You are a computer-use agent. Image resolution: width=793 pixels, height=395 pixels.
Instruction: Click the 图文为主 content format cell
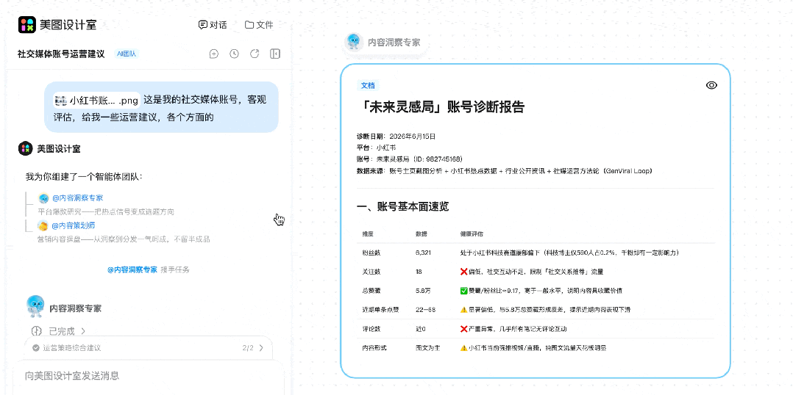click(427, 347)
